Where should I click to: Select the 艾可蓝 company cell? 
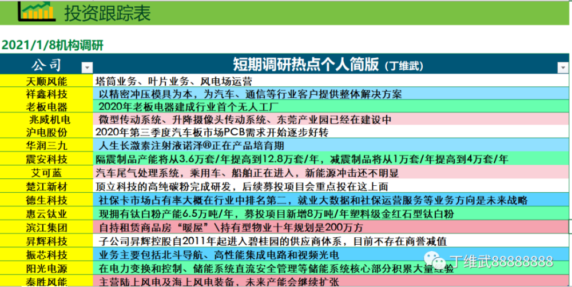point(47,172)
